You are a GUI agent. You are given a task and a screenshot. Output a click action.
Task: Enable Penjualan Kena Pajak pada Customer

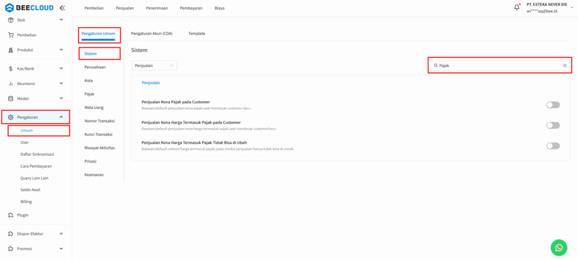(x=553, y=105)
